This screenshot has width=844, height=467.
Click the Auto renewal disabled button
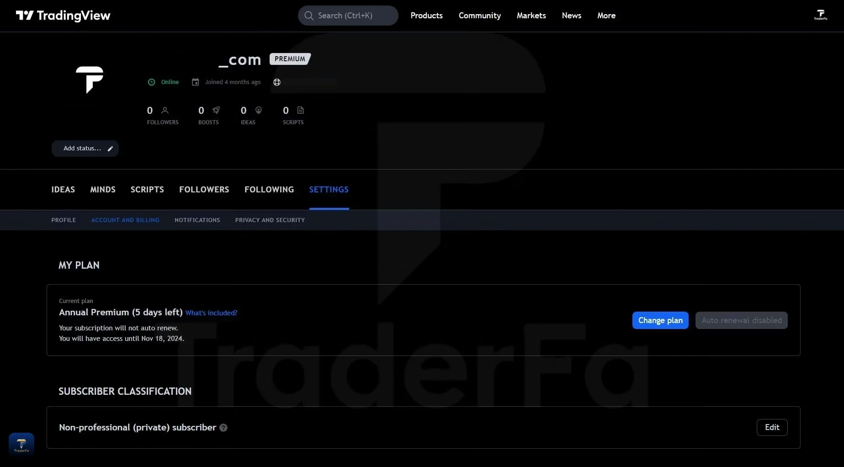(x=742, y=320)
